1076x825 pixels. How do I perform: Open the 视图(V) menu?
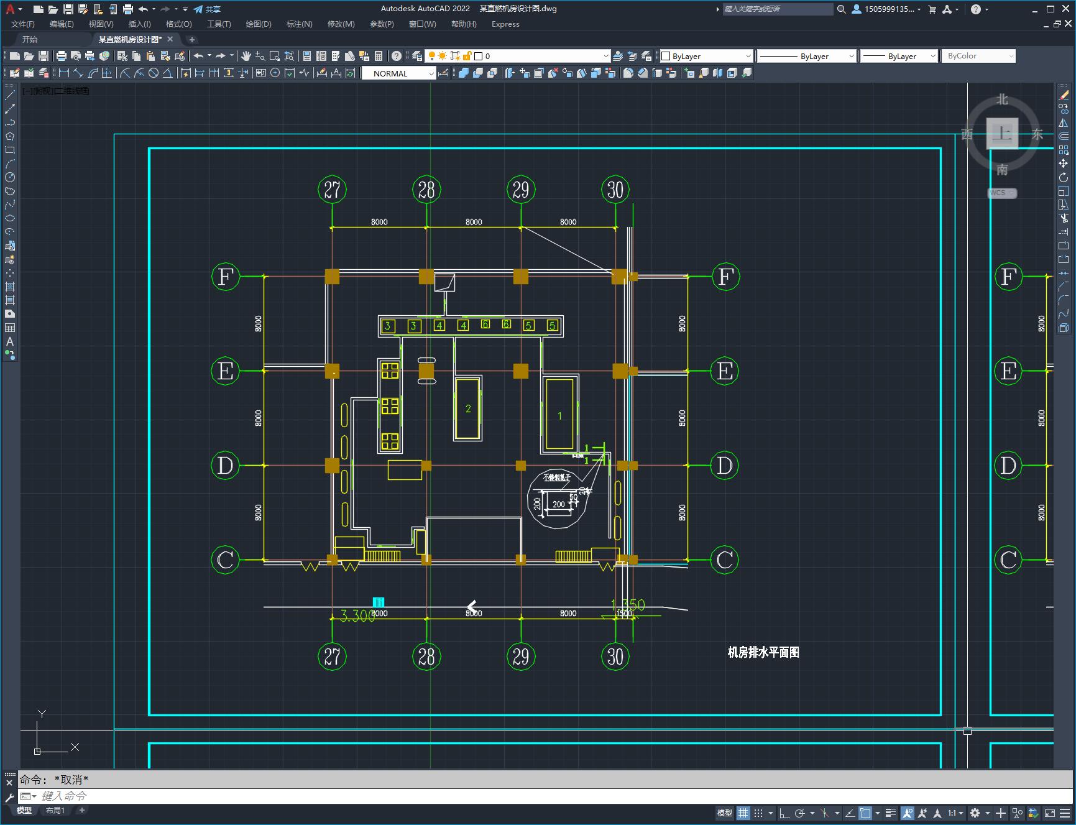[101, 24]
